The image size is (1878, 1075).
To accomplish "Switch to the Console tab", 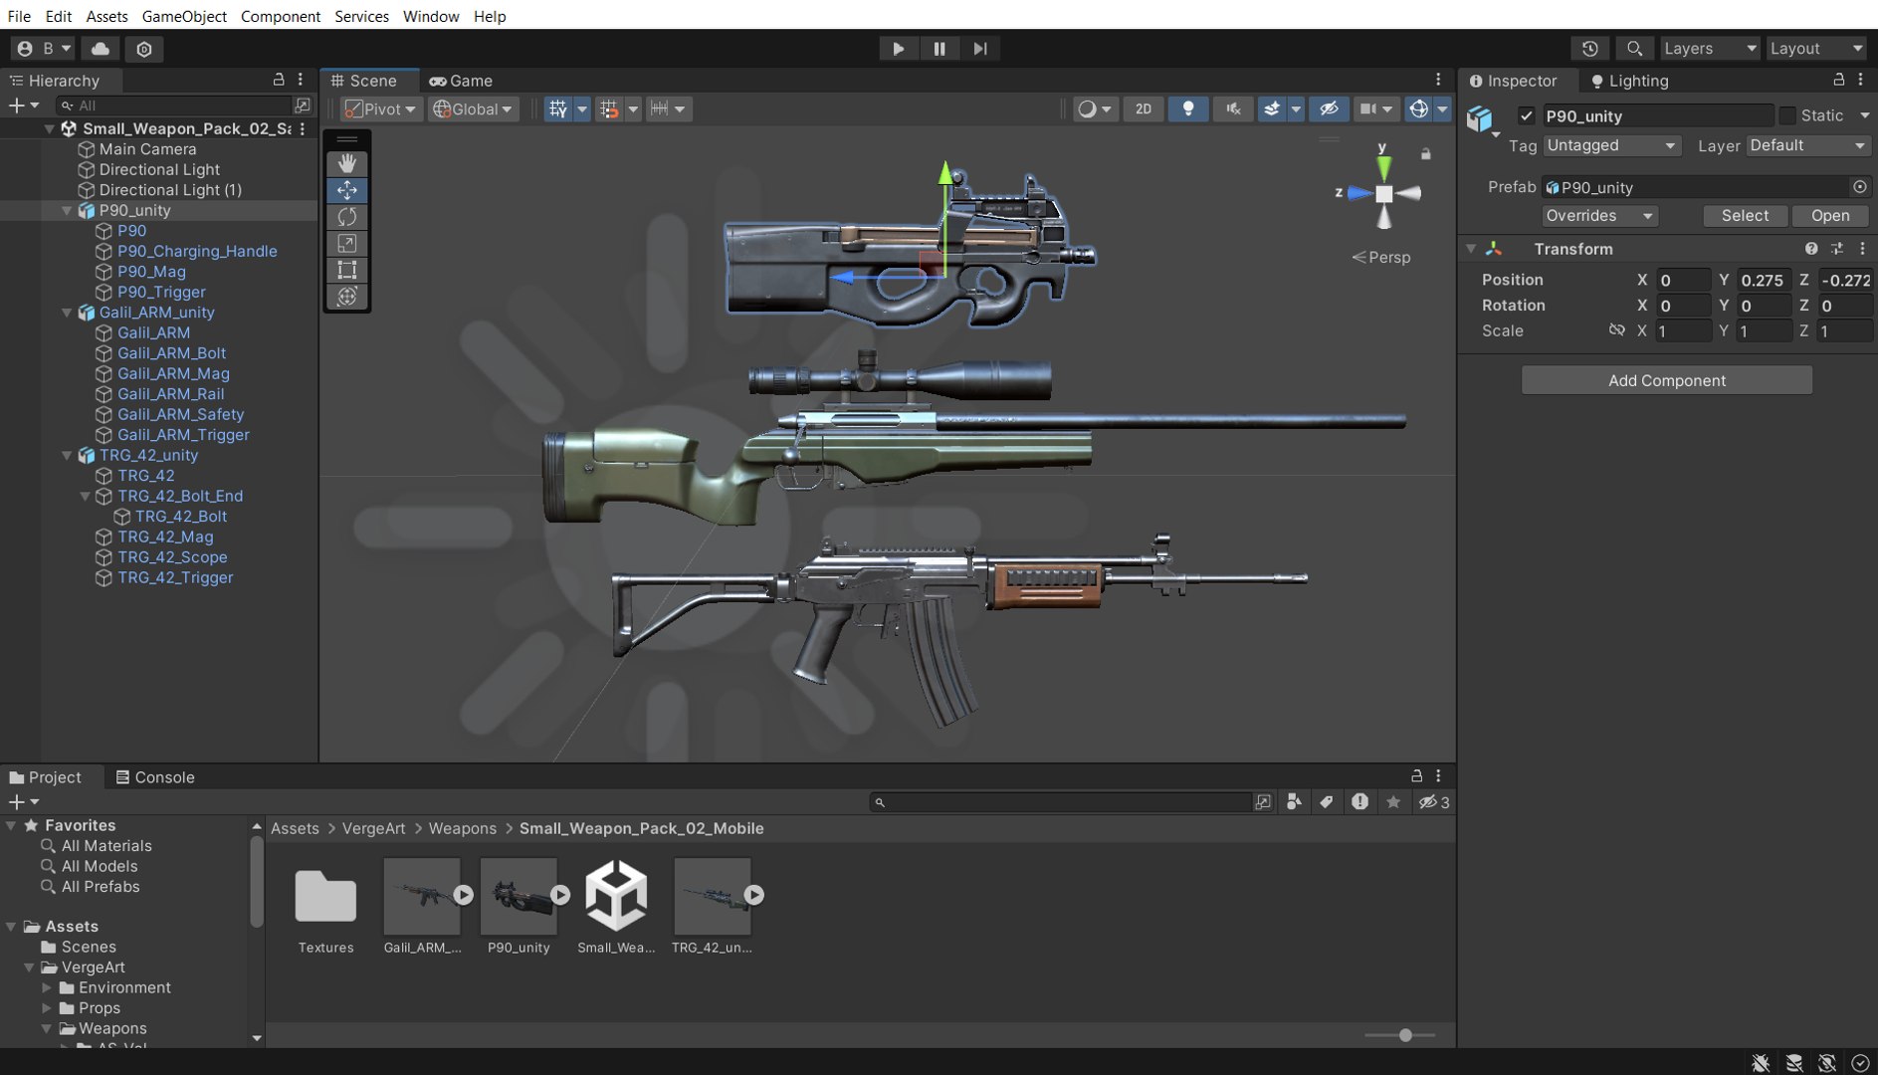I will coord(155,777).
